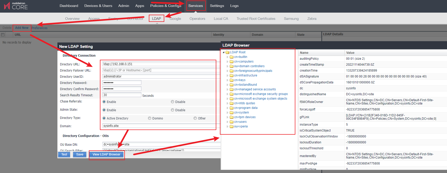Choose Domino as Directory Type
Viewport: 447px width, 173px height.
(150, 118)
